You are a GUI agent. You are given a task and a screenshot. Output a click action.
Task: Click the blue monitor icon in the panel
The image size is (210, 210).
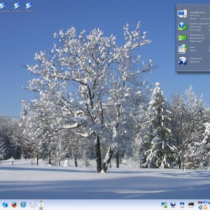182,204
